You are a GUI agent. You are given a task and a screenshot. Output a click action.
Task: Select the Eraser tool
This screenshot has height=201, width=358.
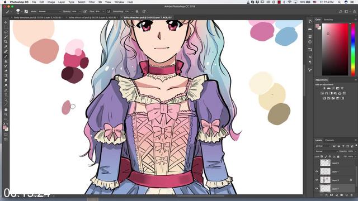pyautogui.click(x=6, y=71)
